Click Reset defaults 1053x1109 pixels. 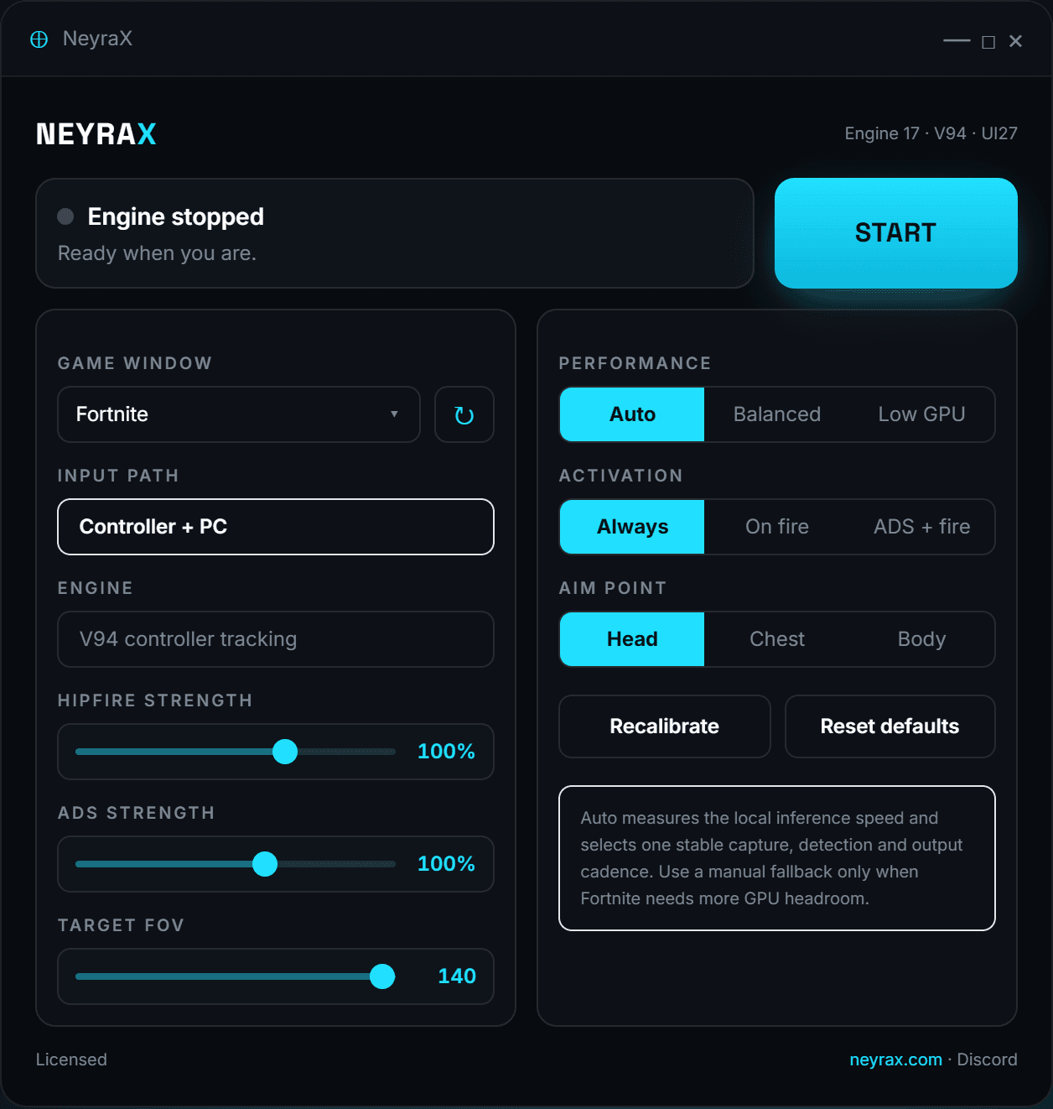point(890,726)
